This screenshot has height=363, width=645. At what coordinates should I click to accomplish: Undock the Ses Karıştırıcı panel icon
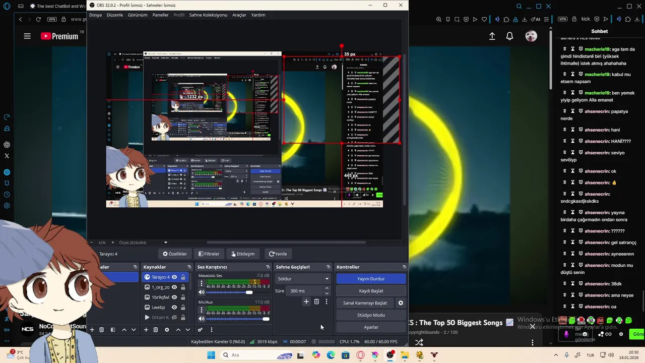(x=268, y=267)
